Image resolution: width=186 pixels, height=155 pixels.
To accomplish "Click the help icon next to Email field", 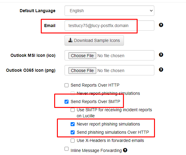I will click(161, 25).
